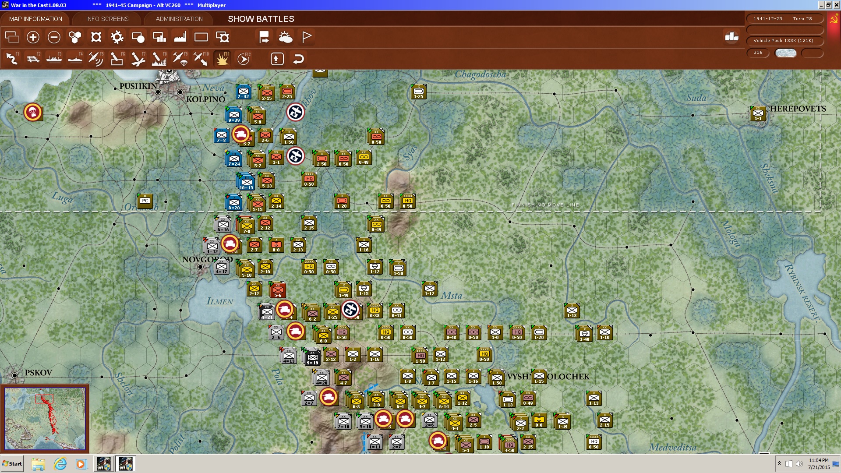Click the zoom in plus icon
The width and height of the screenshot is (841, 473).
[x=33, y=37]
